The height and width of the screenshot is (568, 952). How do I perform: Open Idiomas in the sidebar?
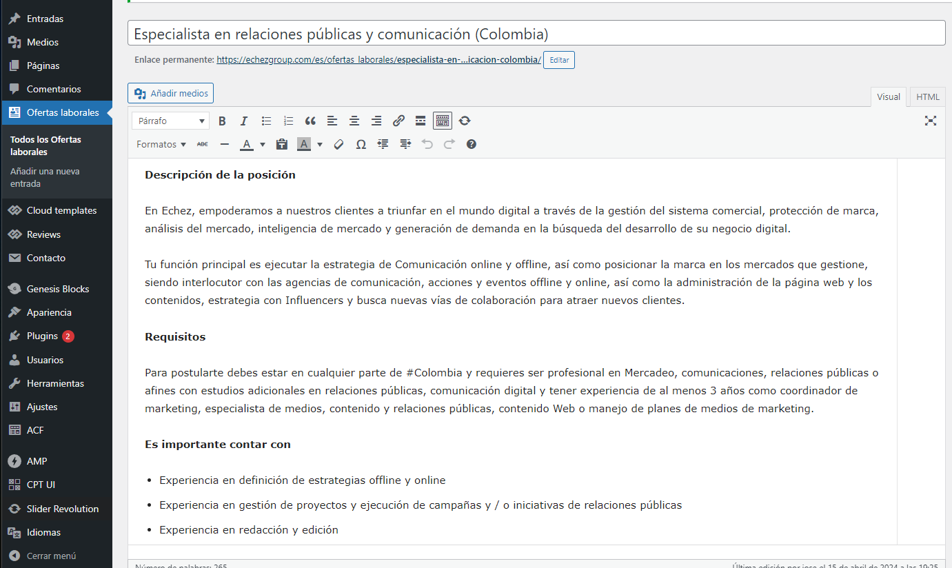click(56, 532)
